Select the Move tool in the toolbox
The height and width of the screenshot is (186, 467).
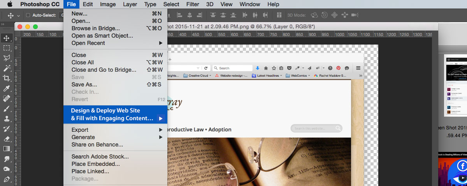pos(7,38)
